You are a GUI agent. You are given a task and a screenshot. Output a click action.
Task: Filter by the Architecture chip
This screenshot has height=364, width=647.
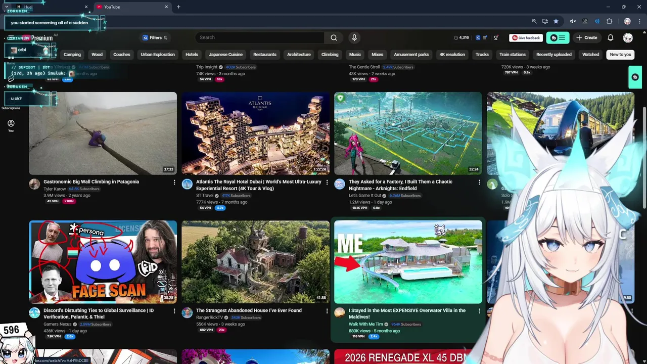(299, 55)
